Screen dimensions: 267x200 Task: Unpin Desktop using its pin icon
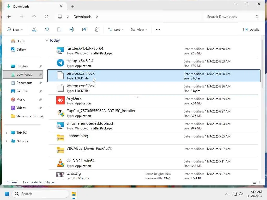(40, 66)
